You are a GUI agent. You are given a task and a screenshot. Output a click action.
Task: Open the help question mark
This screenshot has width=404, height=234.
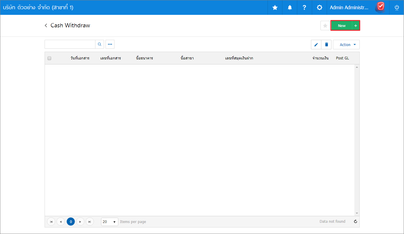[304, 7]
